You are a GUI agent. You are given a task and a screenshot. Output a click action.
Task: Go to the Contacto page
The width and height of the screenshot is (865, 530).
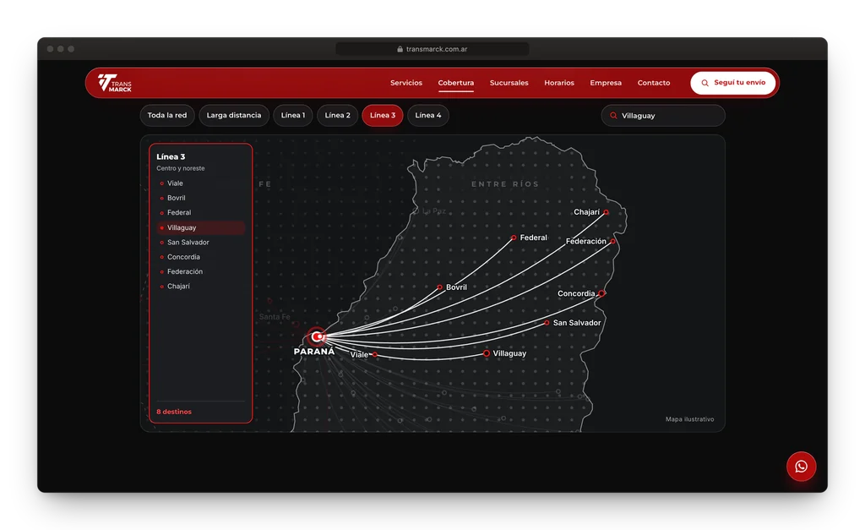coord(654,83)
